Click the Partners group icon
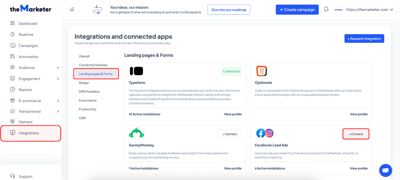This screenshot has height=180, width=400. tap(12, 122)
